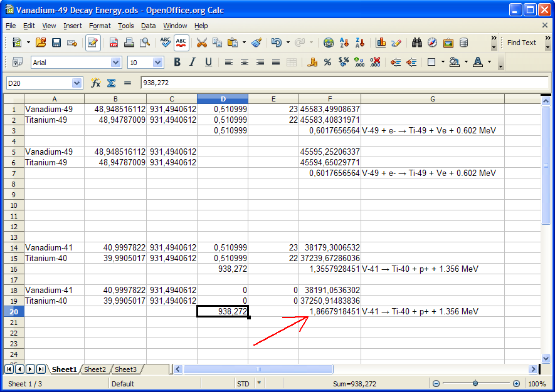Viewport: 555px width, 392px height.
Task: Toggle bold formatting
Action: (177, 62)
